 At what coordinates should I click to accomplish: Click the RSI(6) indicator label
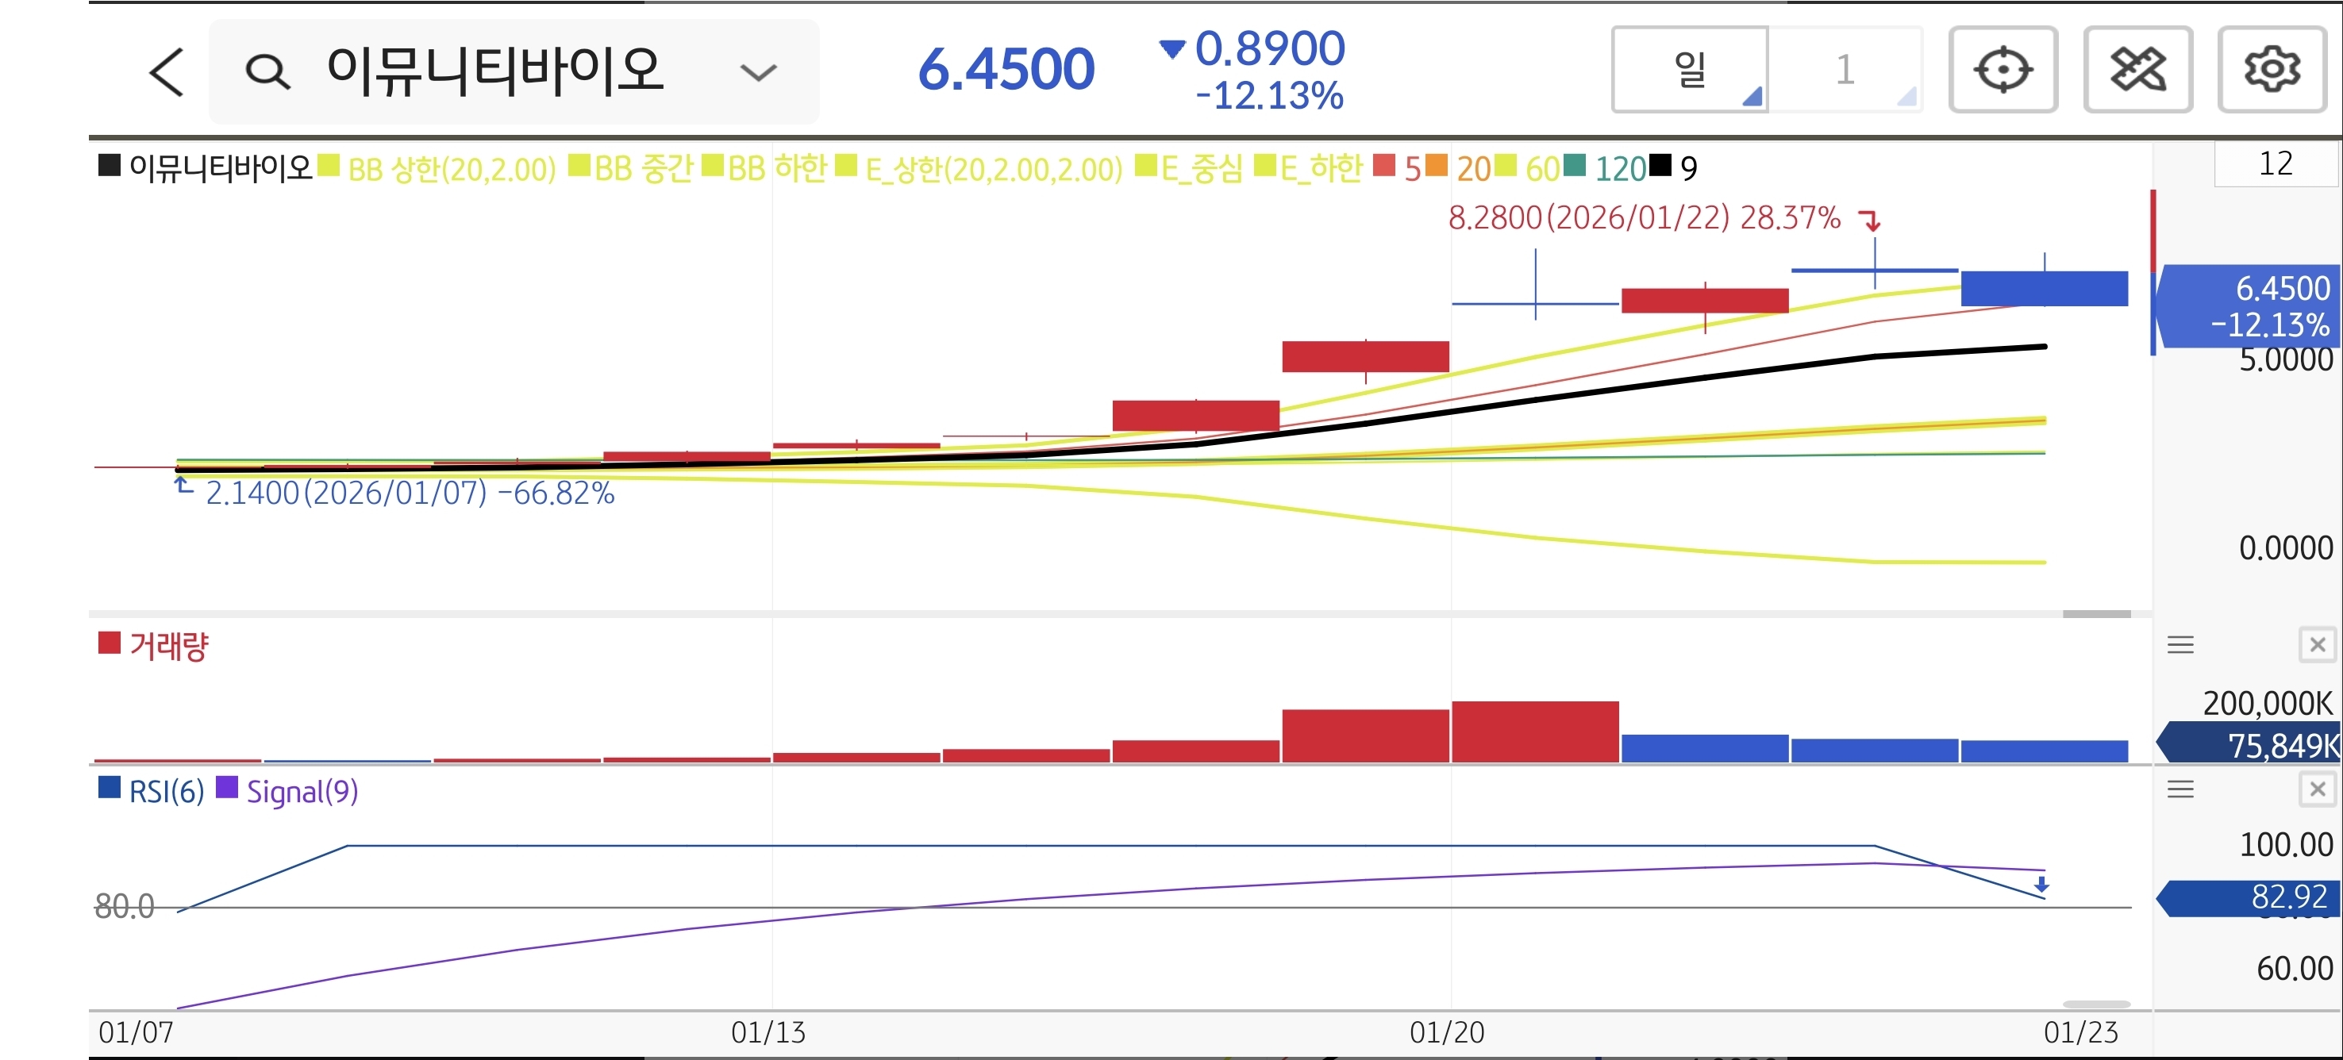point(166,791)
